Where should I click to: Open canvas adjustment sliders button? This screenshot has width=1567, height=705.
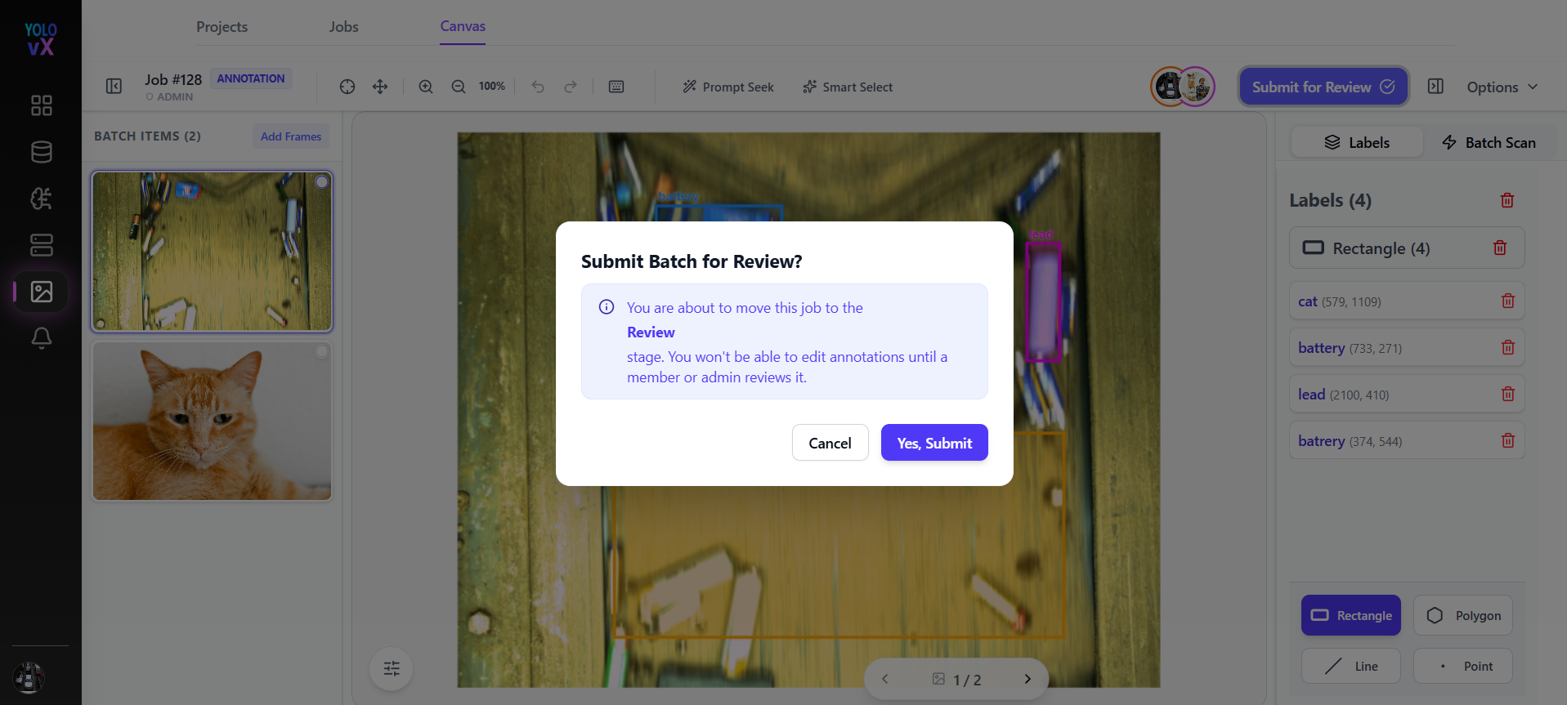tap(392, 669)
